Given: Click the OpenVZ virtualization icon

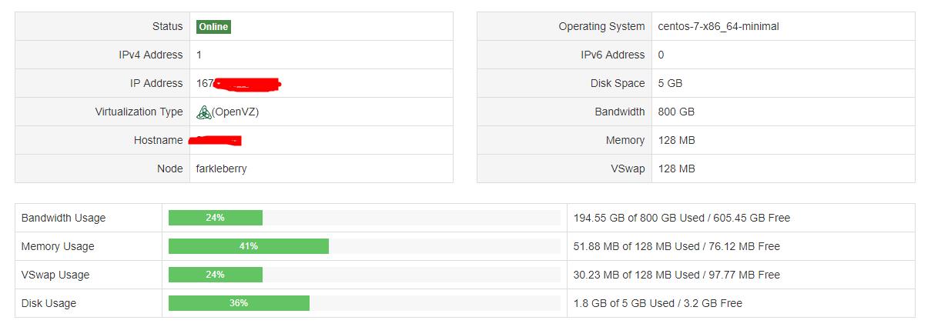Looking at the screenshot, I should point(204,112).
